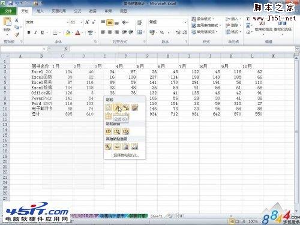Toggle Italic formatting

click(35, 32)
